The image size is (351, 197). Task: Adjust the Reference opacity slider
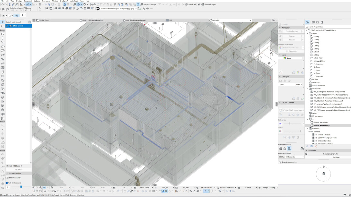tap(290, 124)
